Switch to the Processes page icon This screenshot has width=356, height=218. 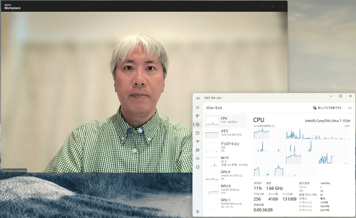point(198,116)
